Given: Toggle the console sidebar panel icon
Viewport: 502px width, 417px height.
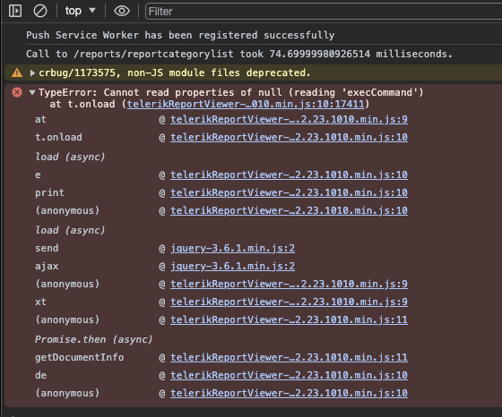Looking at the screenshot, I should tap(15, 11).
